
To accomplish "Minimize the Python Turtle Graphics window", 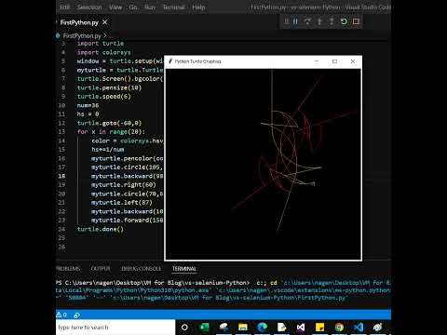I will (317, 61).
